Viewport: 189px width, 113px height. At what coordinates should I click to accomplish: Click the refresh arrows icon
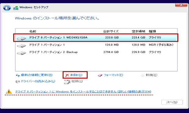[18, 75]
